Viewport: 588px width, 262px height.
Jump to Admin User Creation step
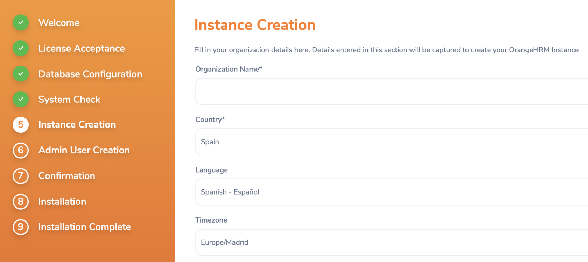point(84,150)
